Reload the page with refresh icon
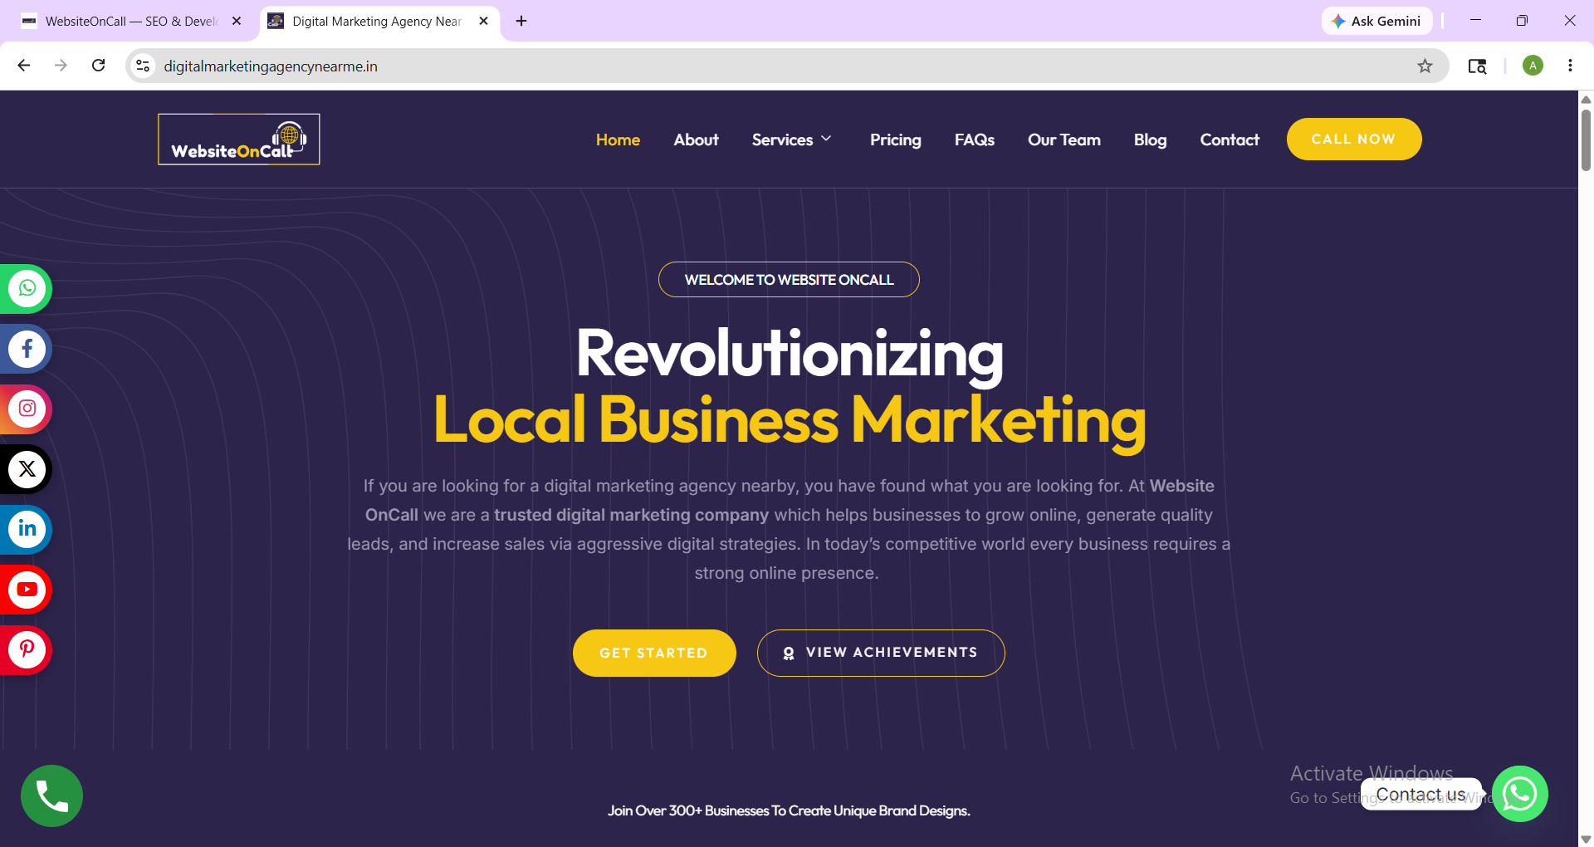The width and height of the screenshot is (1594, 847). 98,66
